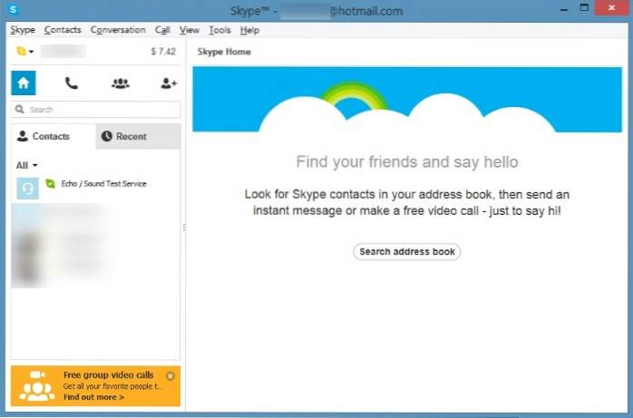Open the Conversation menu
The width and height of the screenshot is (633, 418).
point(118,30)
